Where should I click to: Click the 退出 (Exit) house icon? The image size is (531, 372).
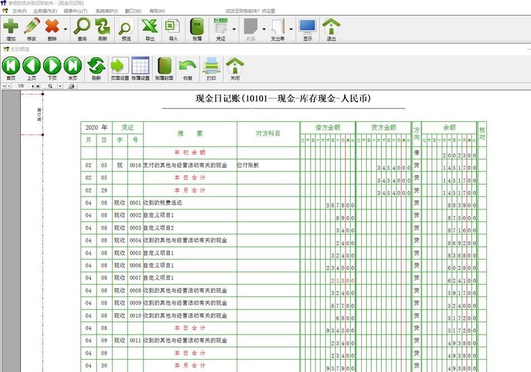coord(331,27)
